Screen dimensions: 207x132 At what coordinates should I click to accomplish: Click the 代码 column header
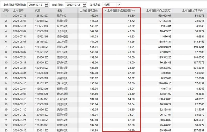tap(38, 11)
